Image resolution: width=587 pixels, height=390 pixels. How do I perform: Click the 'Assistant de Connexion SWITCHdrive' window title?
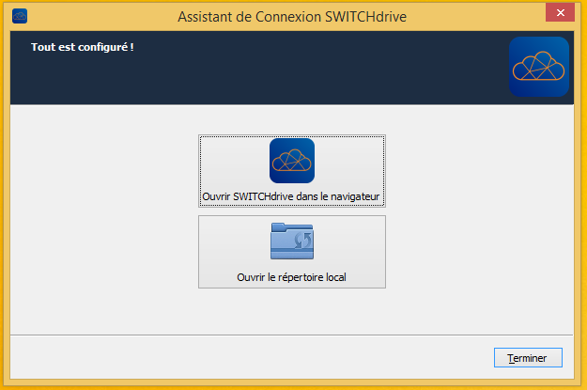pyautogui.click(x=293, y=15)
